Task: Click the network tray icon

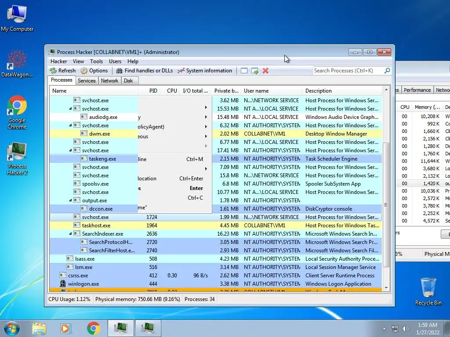Action: pos(395,329)
